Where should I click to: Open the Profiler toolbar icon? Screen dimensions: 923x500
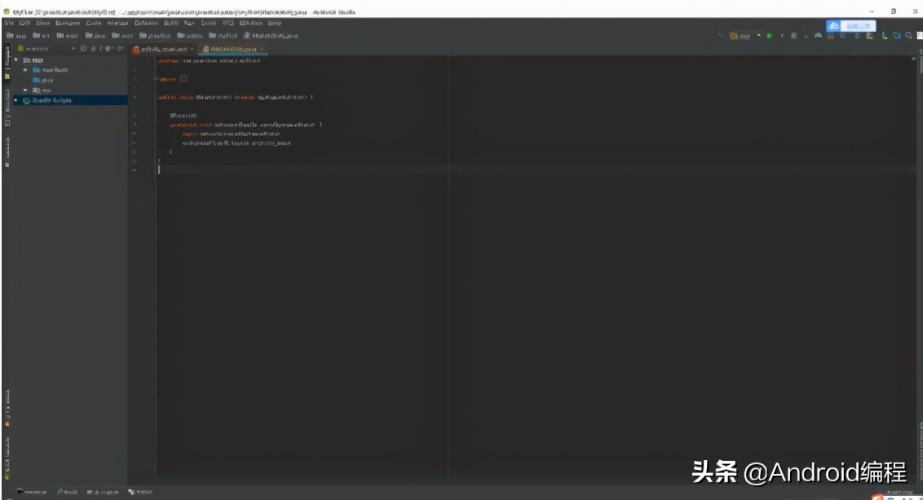818,36
